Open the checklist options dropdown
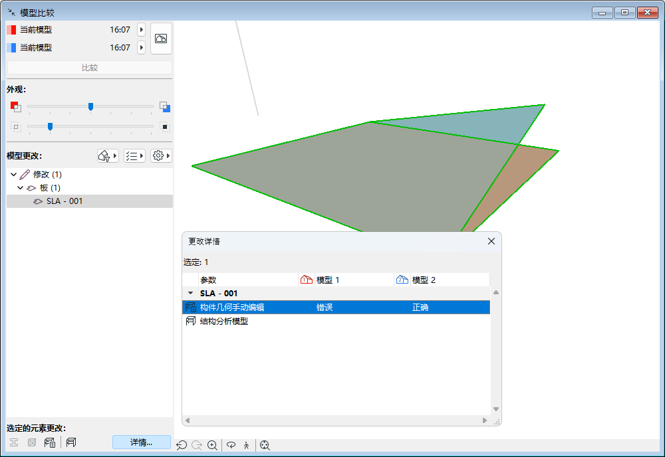Screen dimensions: 665x457 (x=134, y=156)
